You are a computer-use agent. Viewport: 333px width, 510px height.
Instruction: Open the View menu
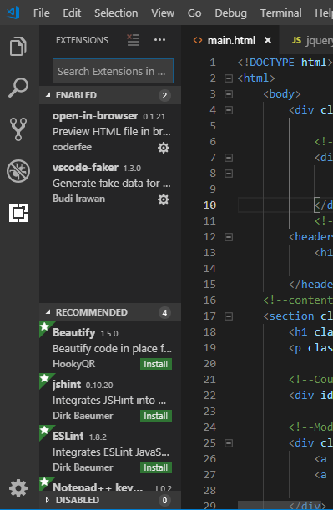(x=163, y=13)
